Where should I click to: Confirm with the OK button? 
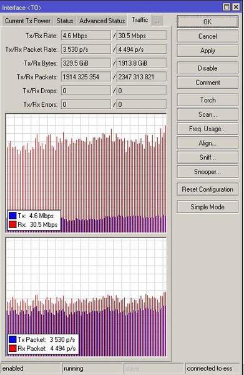pos(207,22)
